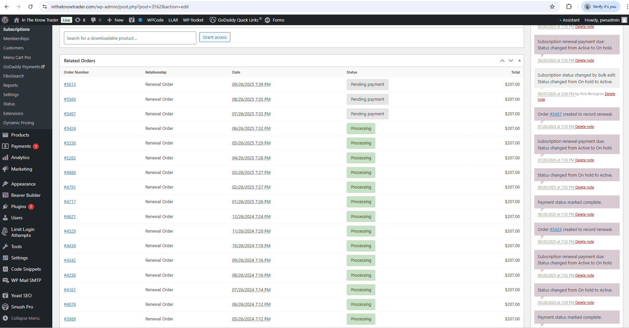Click Pending payment status for #5569
Image resolution: width=629 pixels, height=328 pixels.
(367, 99)
